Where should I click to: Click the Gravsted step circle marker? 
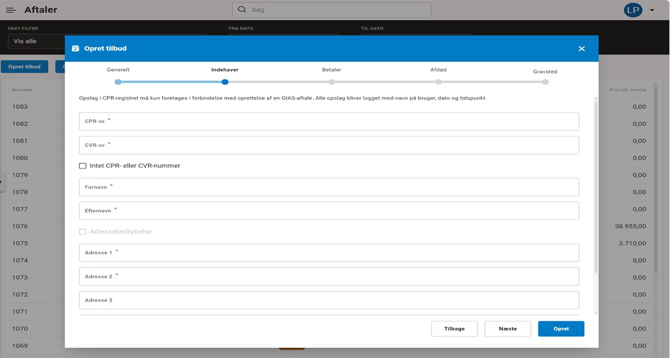pyautogui.click(x=544, y=82)
